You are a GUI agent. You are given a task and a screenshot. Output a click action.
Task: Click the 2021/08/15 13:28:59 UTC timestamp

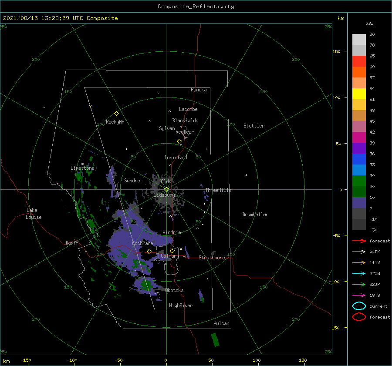tap(43, 18)
